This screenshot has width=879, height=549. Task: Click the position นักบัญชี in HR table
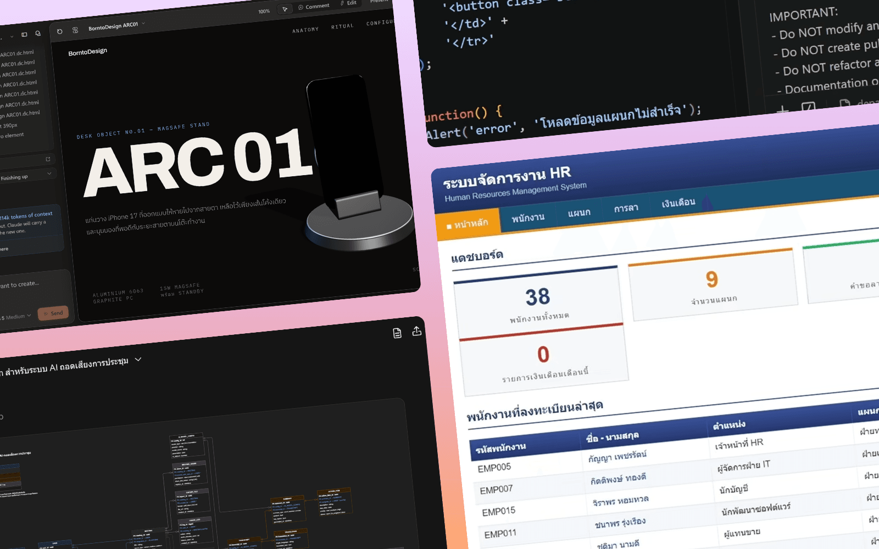[734, 489]
